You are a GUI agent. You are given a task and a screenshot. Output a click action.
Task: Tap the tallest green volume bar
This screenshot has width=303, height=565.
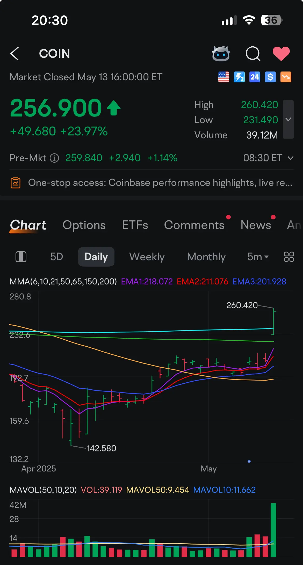[x=273, y=530]
